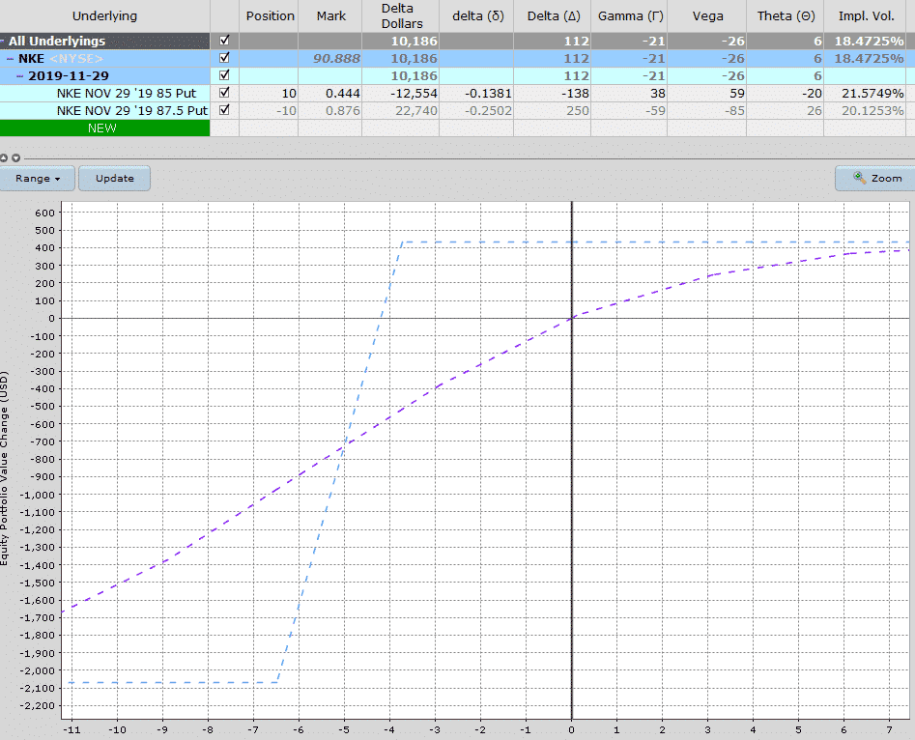915x740 pixels.
Task: Click the down arrow panel expand icon
Action: (x=15, y=158)
